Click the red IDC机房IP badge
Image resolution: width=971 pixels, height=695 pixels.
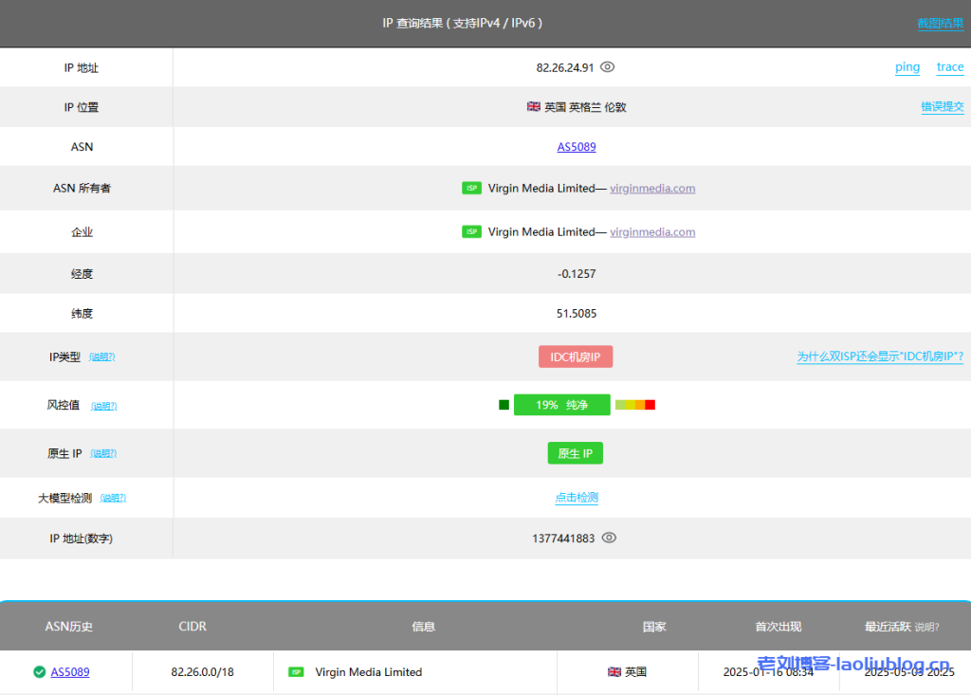pyautogui.click(x=576, y=357)
